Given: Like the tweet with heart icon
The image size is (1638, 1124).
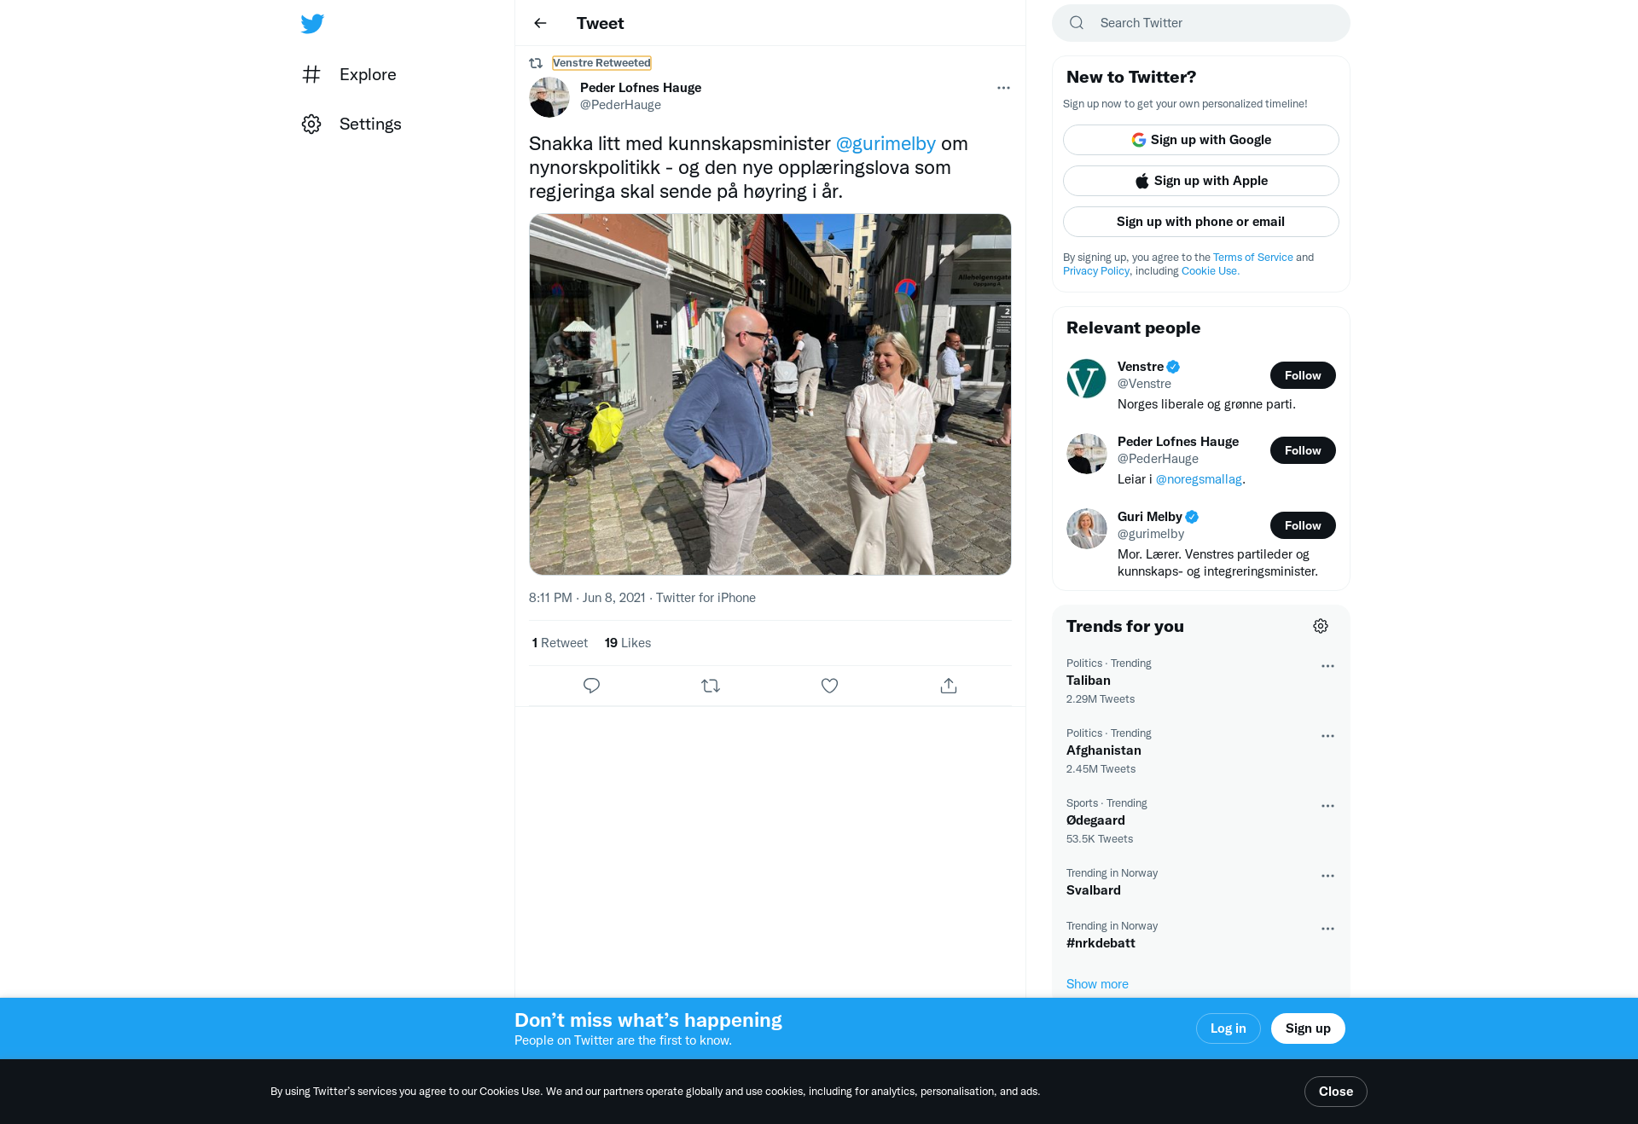Looking at the screenshot, I should coord(829,686).
